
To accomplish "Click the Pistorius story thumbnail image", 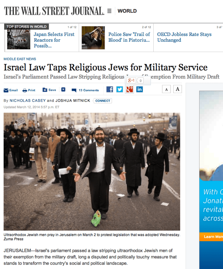I will pos(93,38).
